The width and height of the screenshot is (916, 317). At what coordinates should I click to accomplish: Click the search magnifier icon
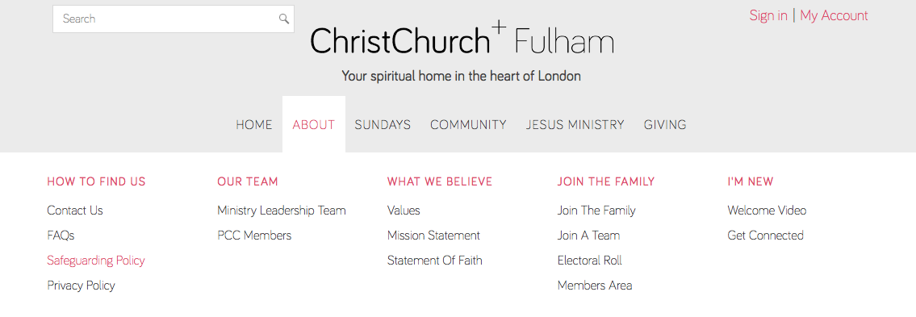[x=284, y=19]
